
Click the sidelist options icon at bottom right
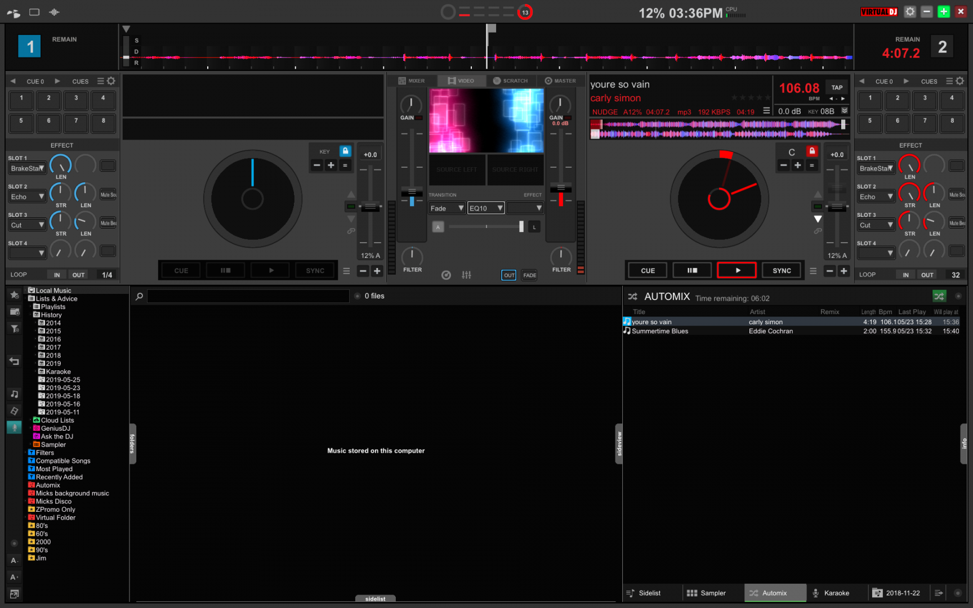tap(939, 593)
